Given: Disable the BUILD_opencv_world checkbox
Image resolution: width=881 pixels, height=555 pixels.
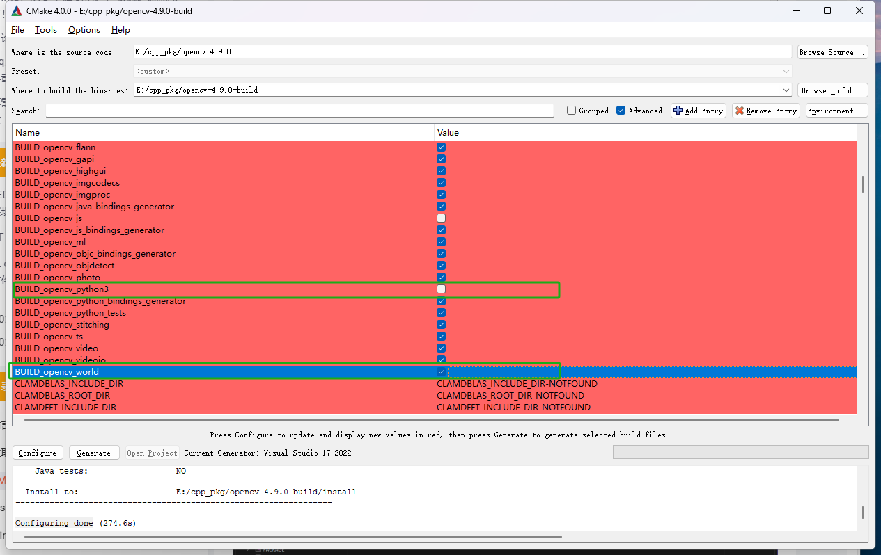Looking at the screenshot, I should tap(441, 371).
